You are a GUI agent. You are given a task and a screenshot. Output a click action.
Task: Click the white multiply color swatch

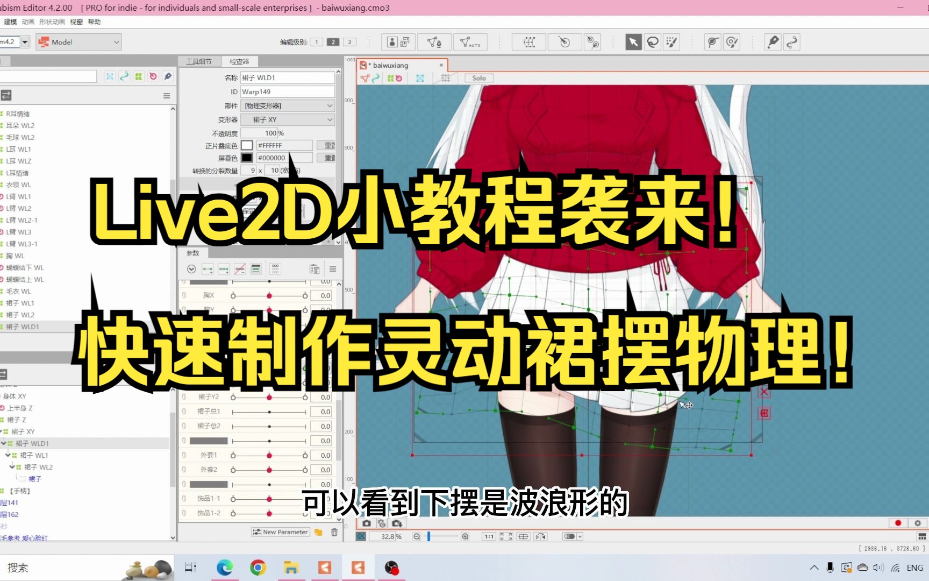tap(247, 145)
